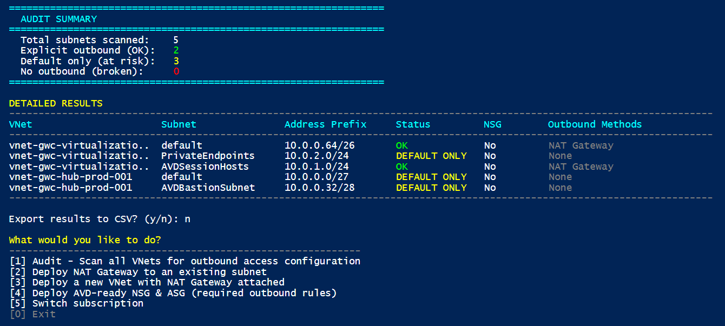Select the Subnet column header
Viewport: 725px width, 326px height.
click(x=179, y=124)
